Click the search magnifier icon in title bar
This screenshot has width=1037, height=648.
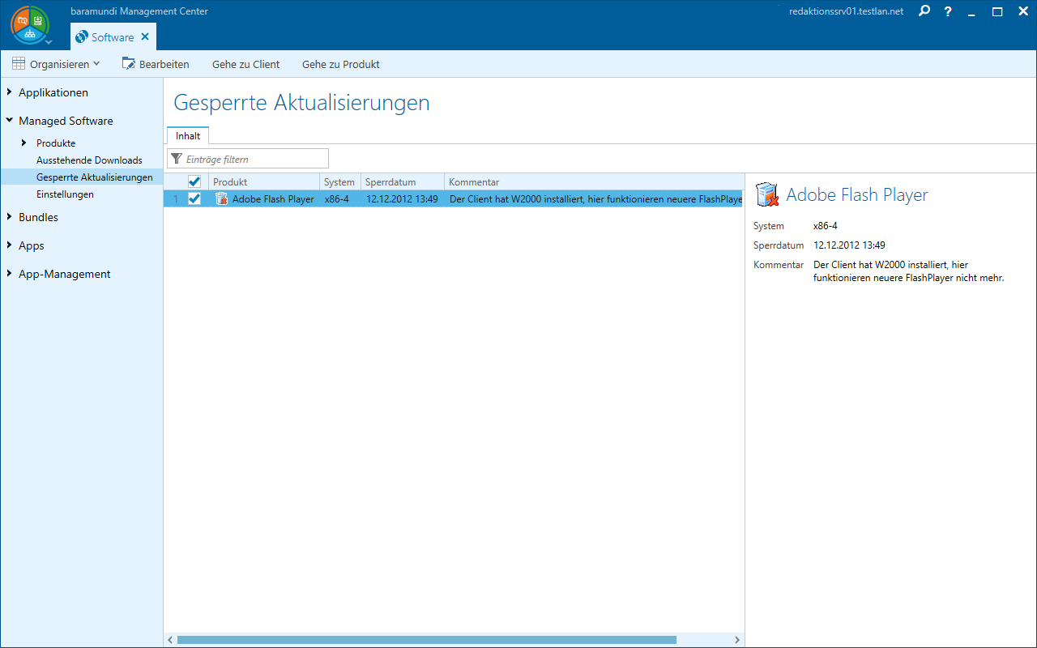[924, 11]
